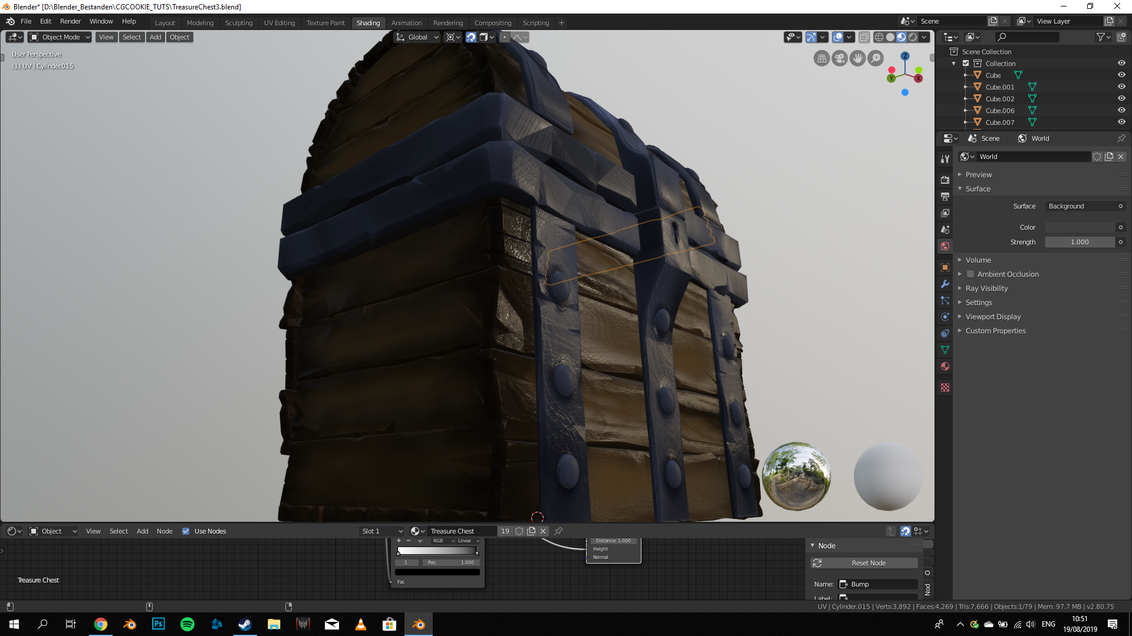1132x636 pixels.
Task: Switch to the UV Editing workspace tab
Action: tap(279, 23)
